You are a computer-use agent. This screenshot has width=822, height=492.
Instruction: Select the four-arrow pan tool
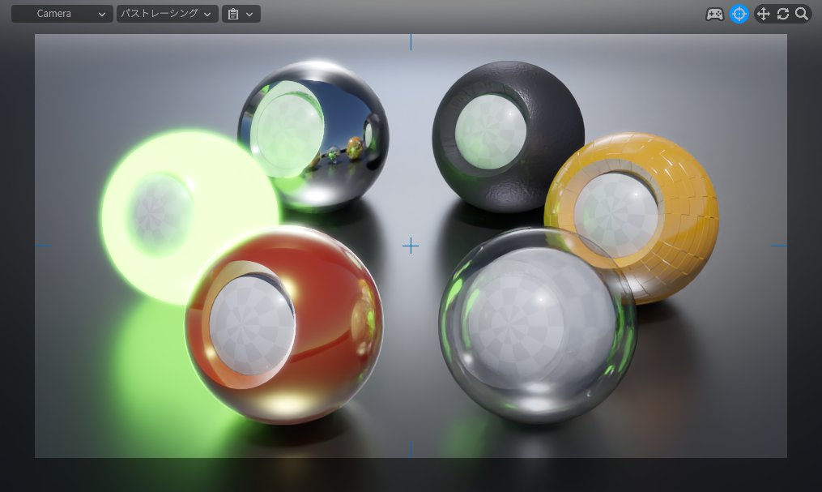coord(763,14)
